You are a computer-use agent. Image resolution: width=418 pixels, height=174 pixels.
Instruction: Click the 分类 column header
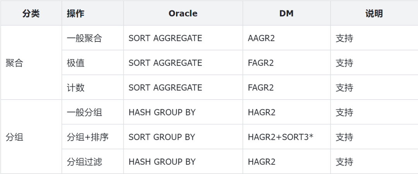tap(31, 14)
